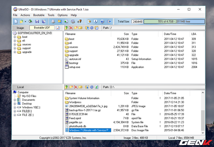Image resolution: width=214 pixels, height=147 pixels.
Task: Click the boot info checkmark icon beside Bootable UDF
Action: [x=58, y=28]
